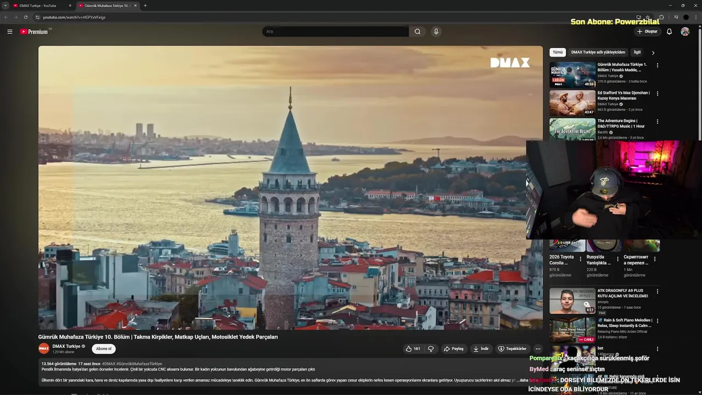702x395 pixels.
Task: Subscribe with the Abone ol button
Action: (x=104, y=349)
